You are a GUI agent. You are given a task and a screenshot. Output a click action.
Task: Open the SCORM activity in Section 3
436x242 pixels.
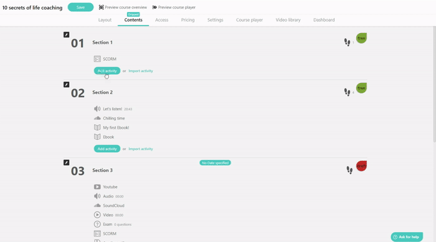point(110,234)
